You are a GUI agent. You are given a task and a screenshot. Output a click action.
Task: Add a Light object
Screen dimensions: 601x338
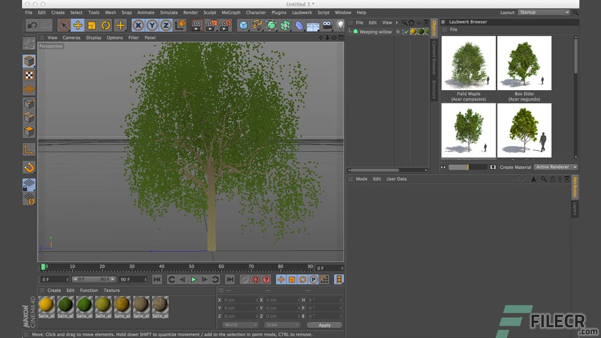(x=340, y=25)
